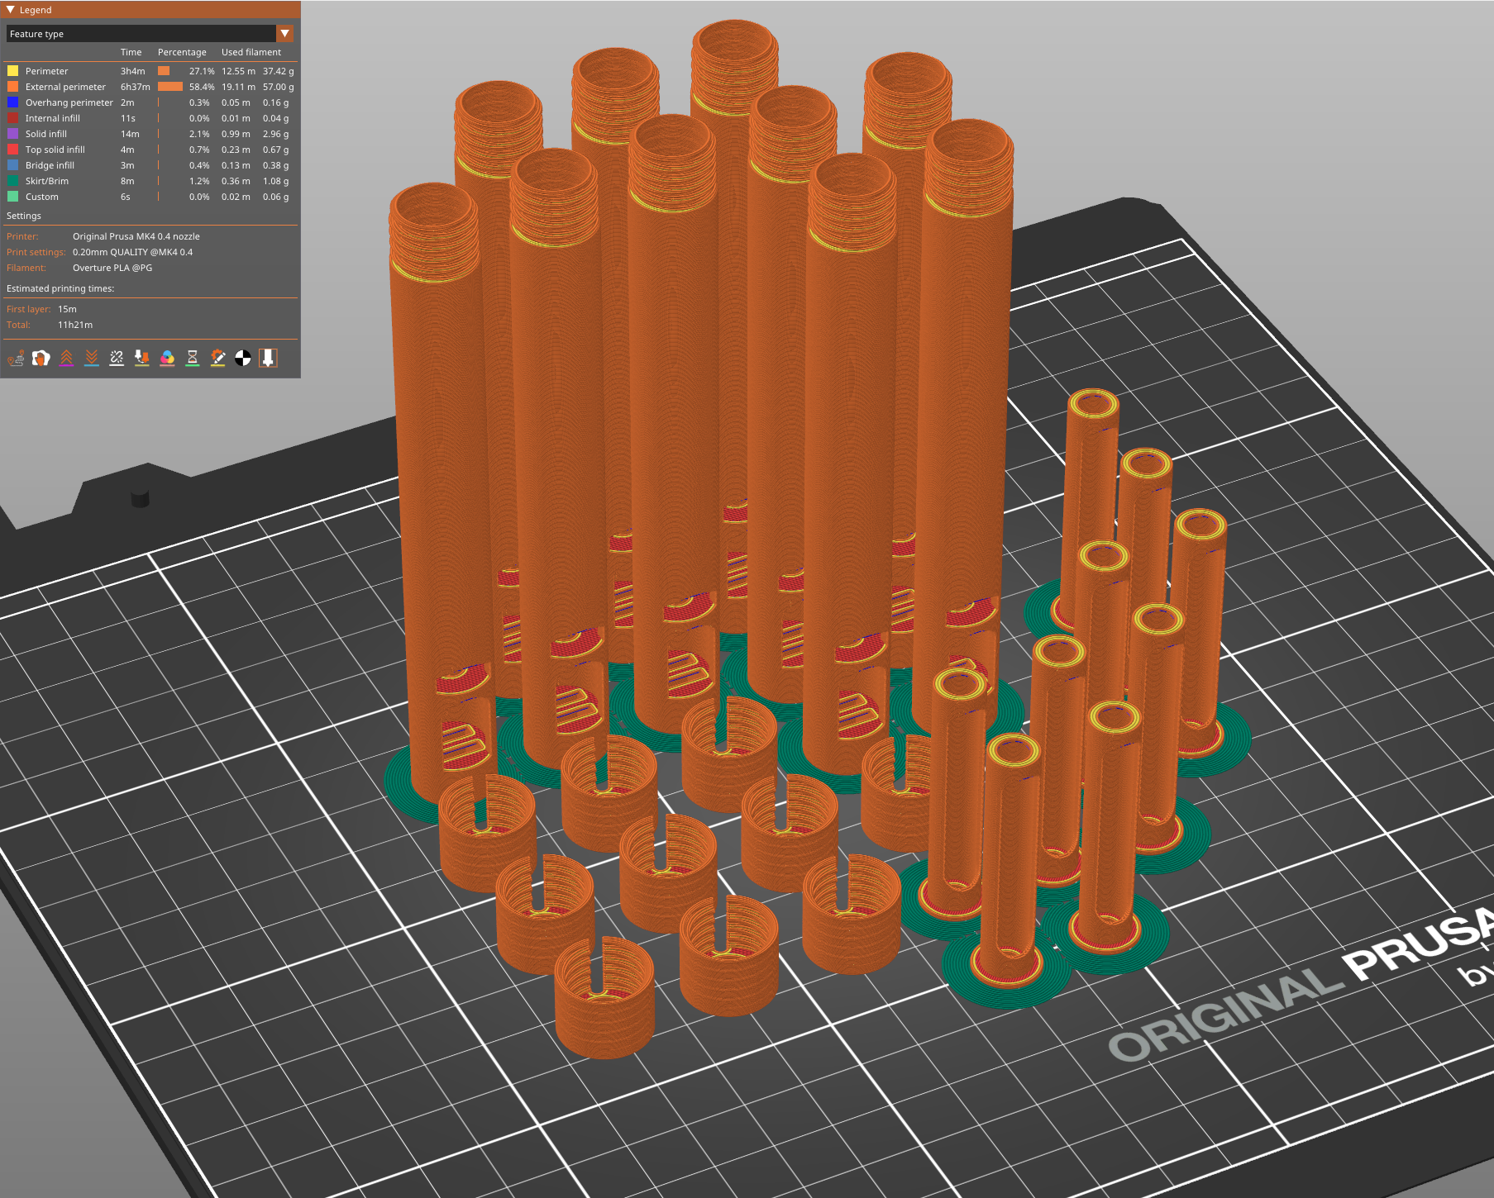Toggle color changes icon with CMY circles
The height and width of the screenshot is (1198, 1494).
(x=167, y=358)
